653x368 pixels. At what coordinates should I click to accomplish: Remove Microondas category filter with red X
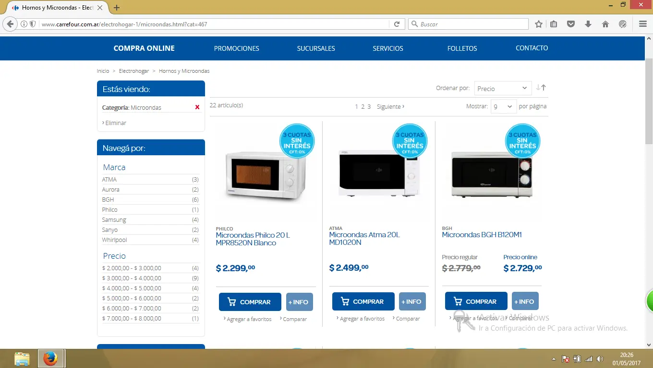(x=197, y=107)
